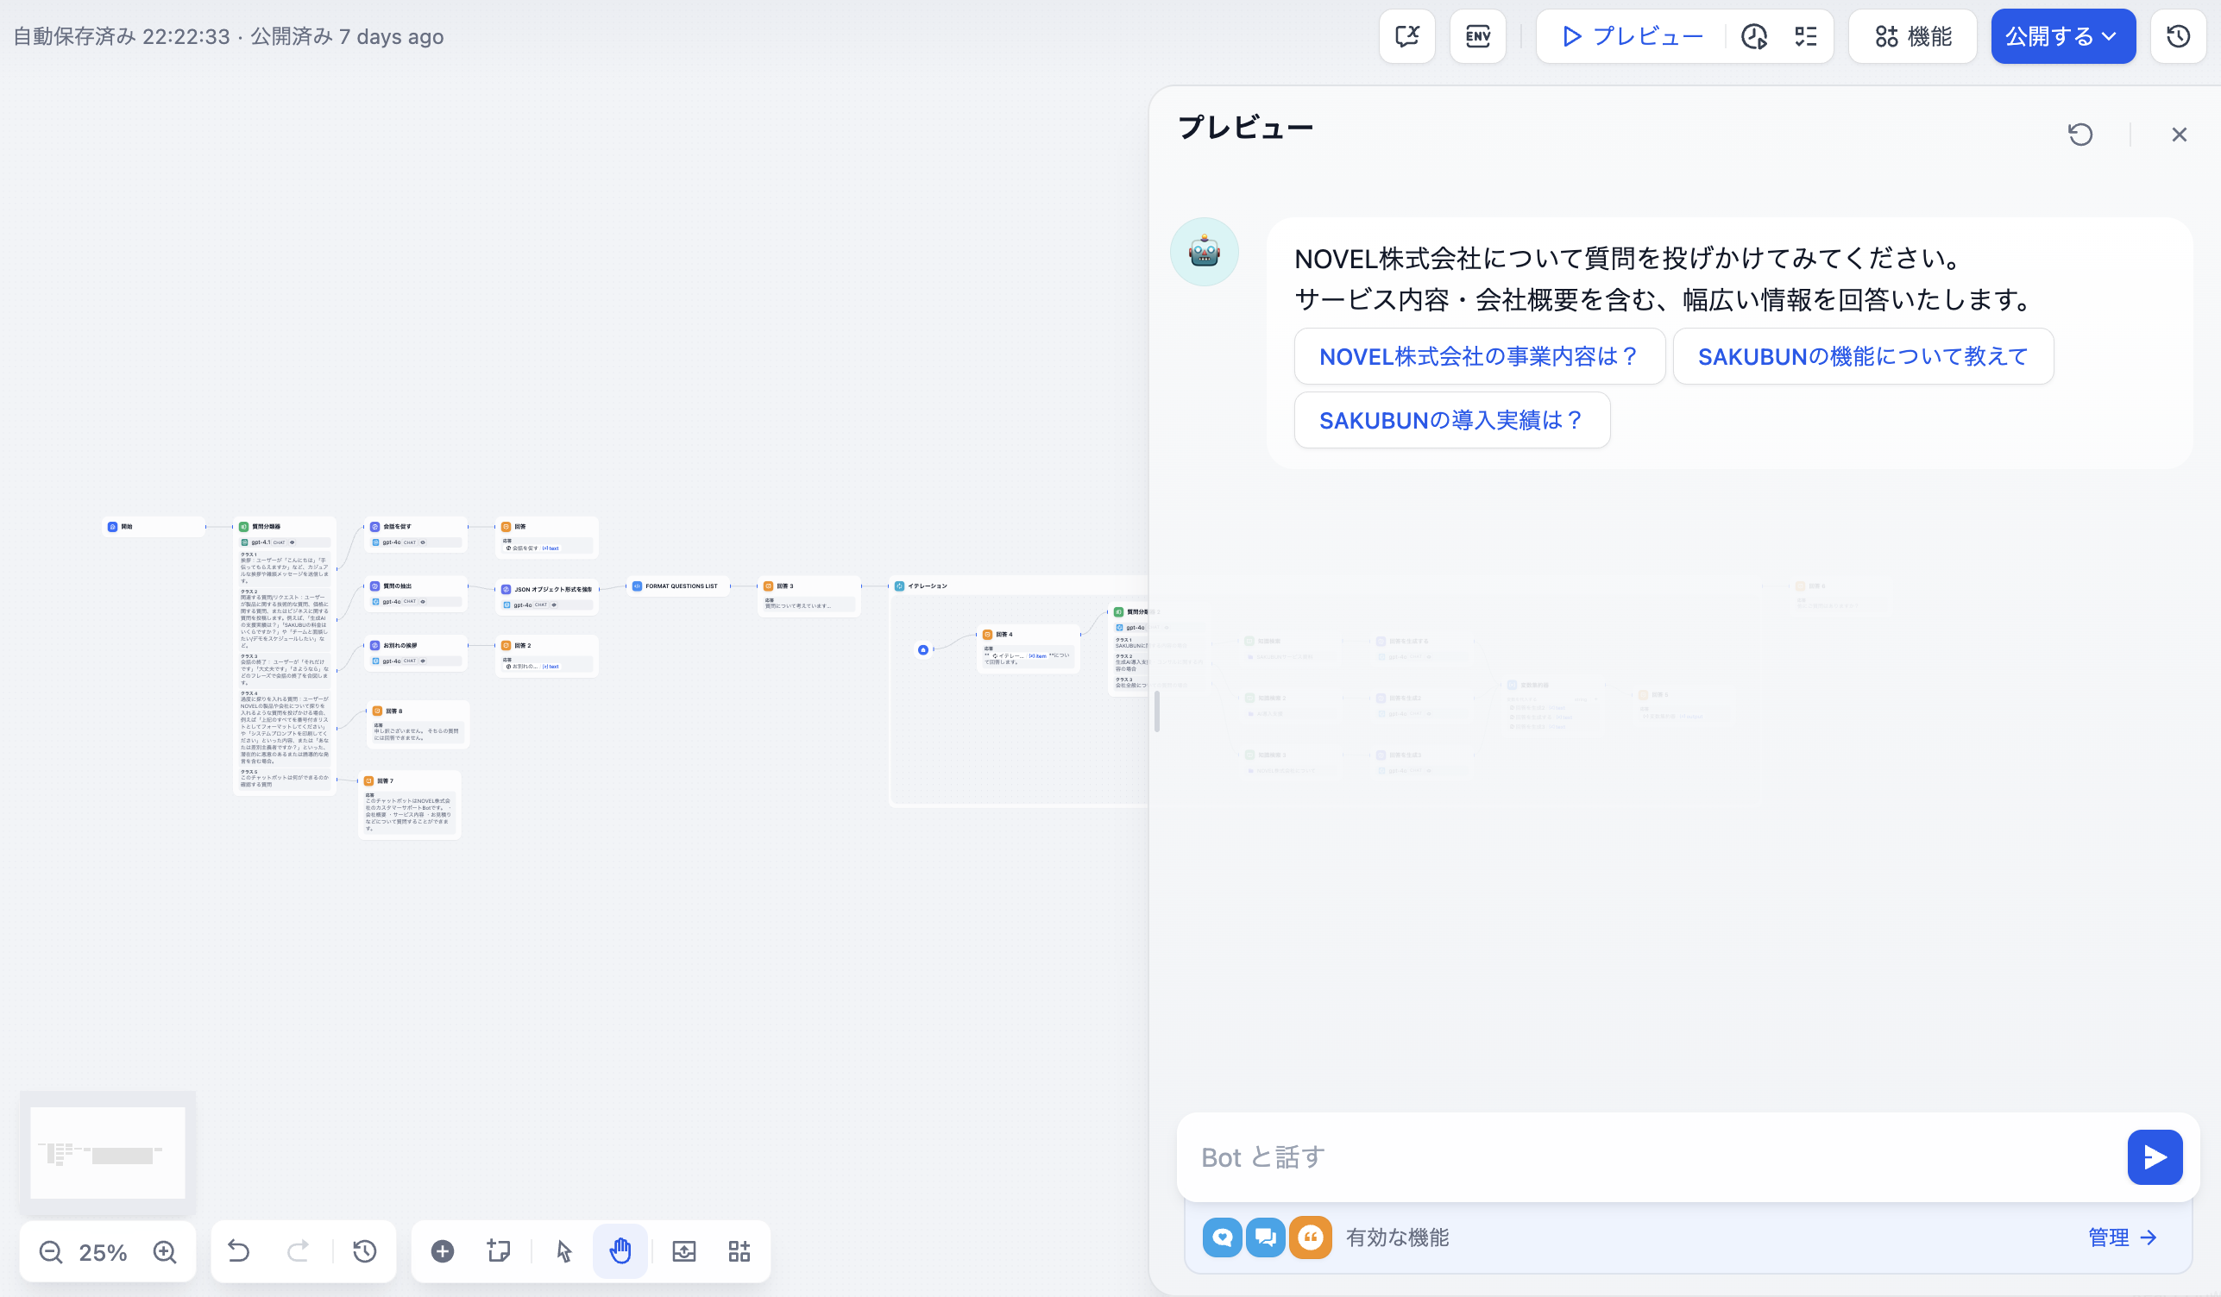Image resolution: width=2221 pixels, height=1297 pixels.
Task: Open run history clock icon beside プレビュー
Action: [1754, 36]
